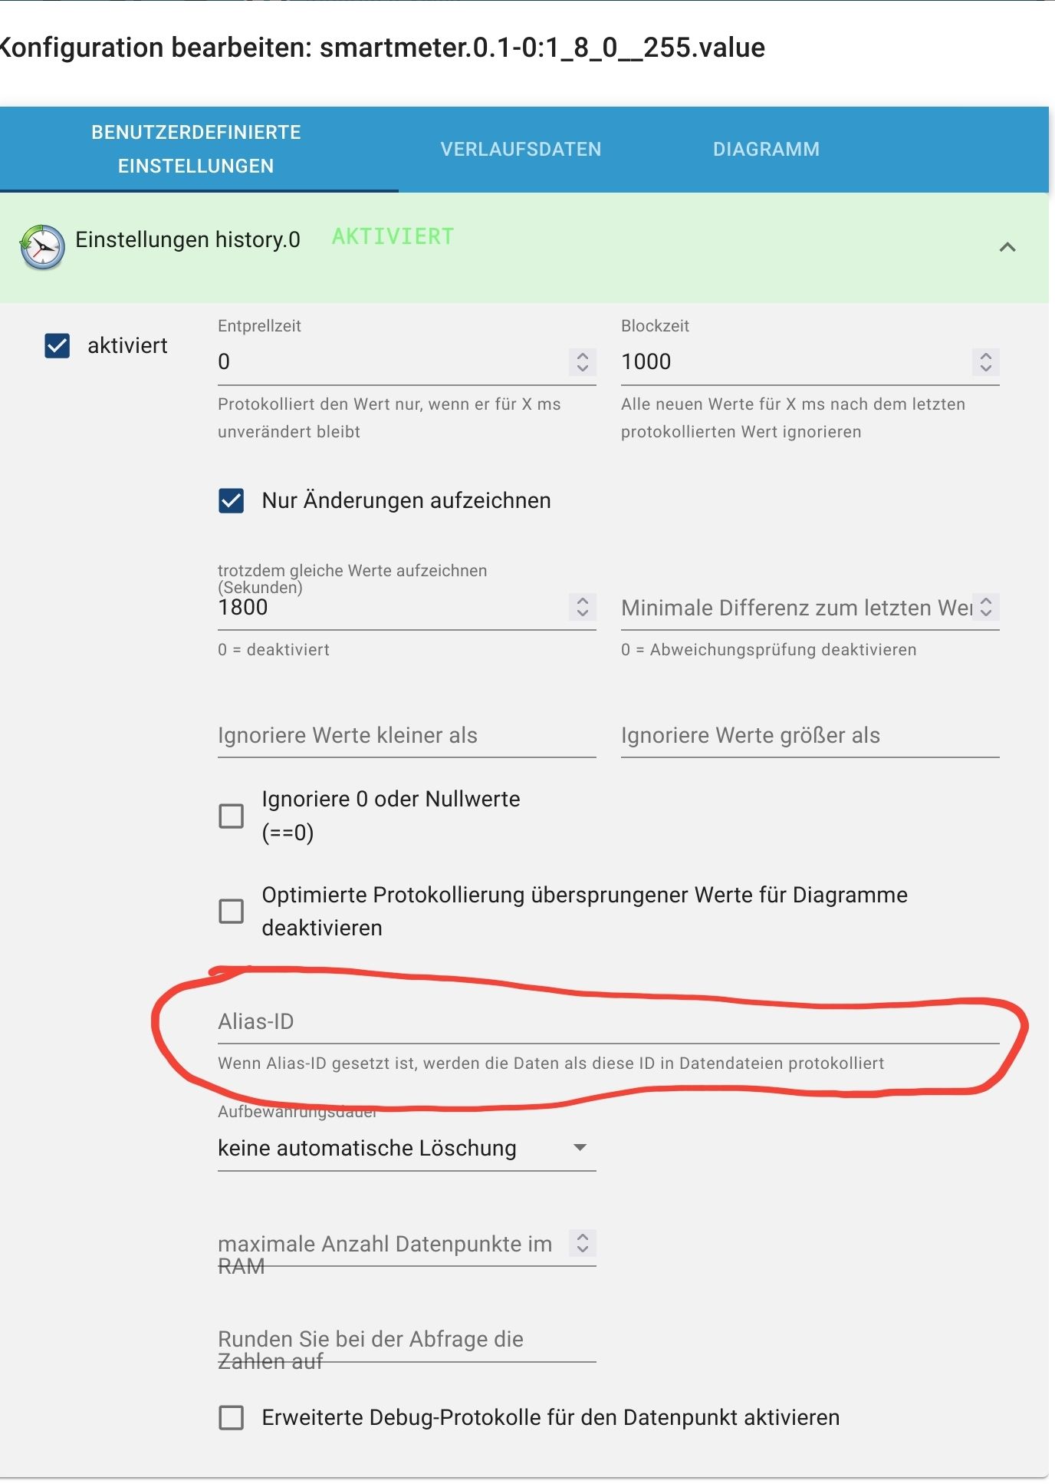
Task: Focus the Ignoriere Werte größer als field
Action: (810, 736)
